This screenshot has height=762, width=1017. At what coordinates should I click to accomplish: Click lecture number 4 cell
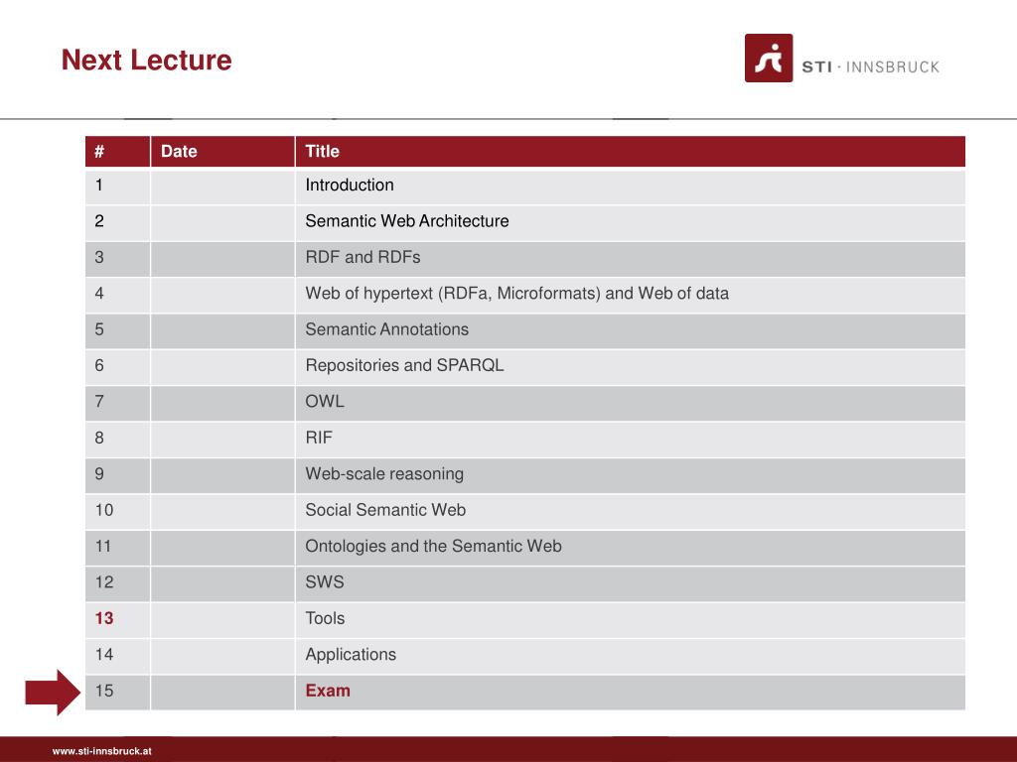pos(117,296)
